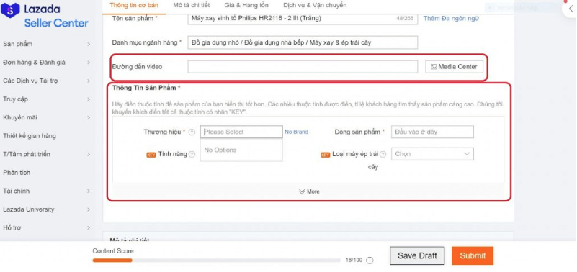
Task: Click the KEY badge next to Tính năng
Action: click(151, 155)
